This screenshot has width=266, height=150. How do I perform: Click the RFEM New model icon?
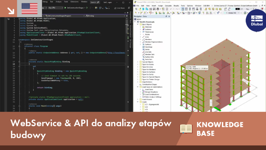click(136, 9)
